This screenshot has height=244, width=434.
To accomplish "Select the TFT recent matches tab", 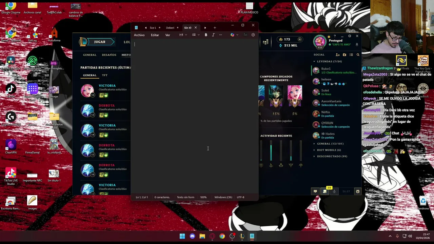I will click(105, 75).
